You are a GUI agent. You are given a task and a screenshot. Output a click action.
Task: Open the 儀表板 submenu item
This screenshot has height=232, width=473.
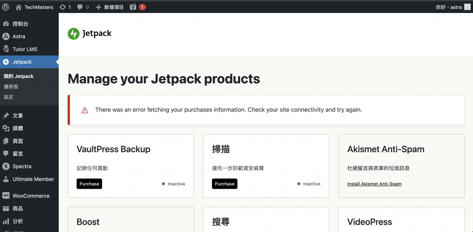[x=11, y=86]
